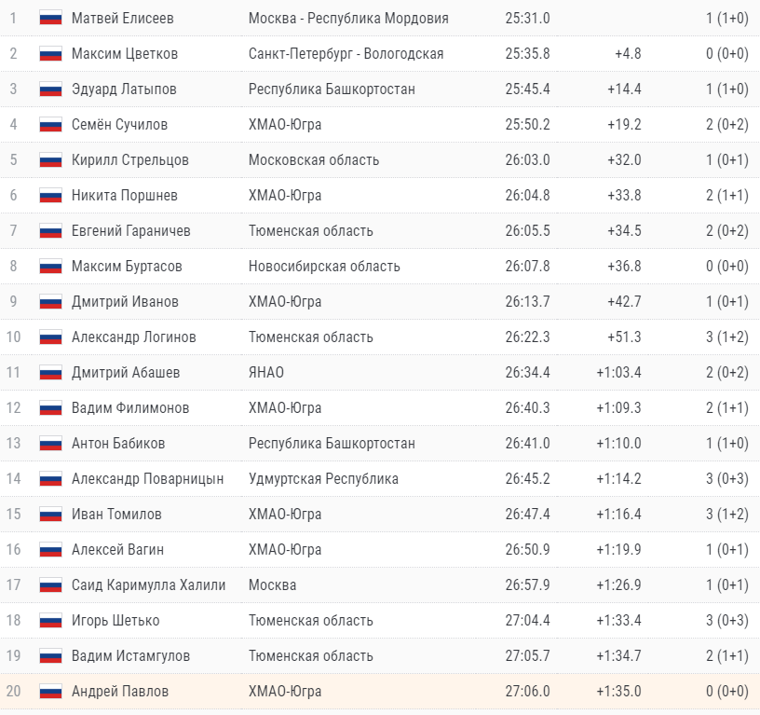This screenshot has height=715, width=760.
Task: Click the time gap +1:16.4
Action: tap(618, 515)
